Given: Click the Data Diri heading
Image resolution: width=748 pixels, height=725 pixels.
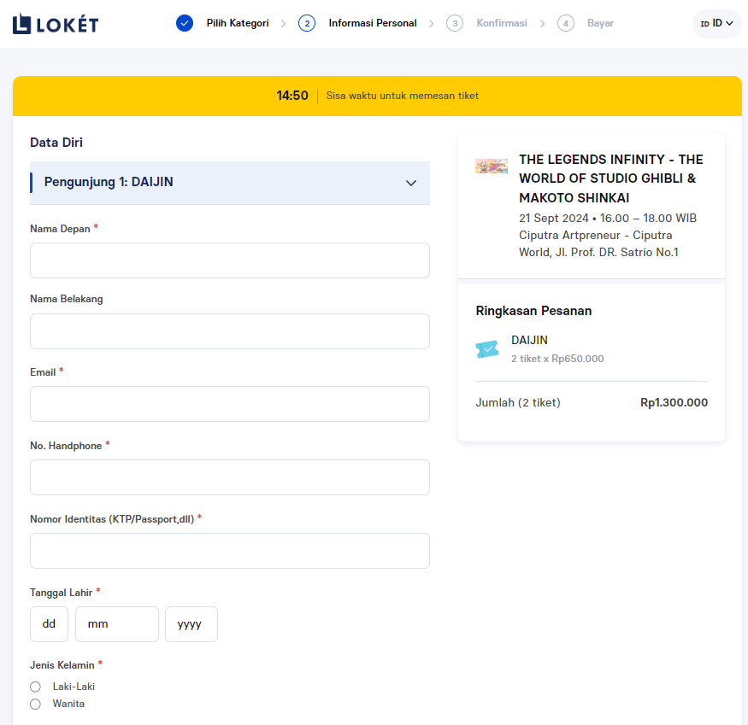Looking at the screenshot, I should point(56,143).
